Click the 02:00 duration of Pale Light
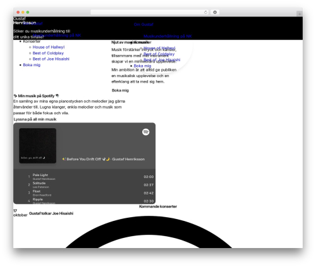Image resolution: width=316 pixels, height=267 pixels. (x=149, y=177)
